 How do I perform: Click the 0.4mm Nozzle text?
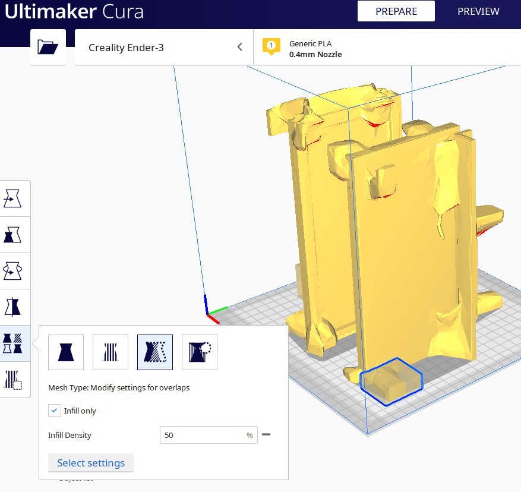pyautogui.click(x=315, y=54)
